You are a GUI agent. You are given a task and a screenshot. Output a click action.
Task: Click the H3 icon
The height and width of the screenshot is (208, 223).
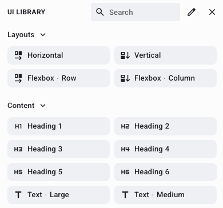pos(18,149)
